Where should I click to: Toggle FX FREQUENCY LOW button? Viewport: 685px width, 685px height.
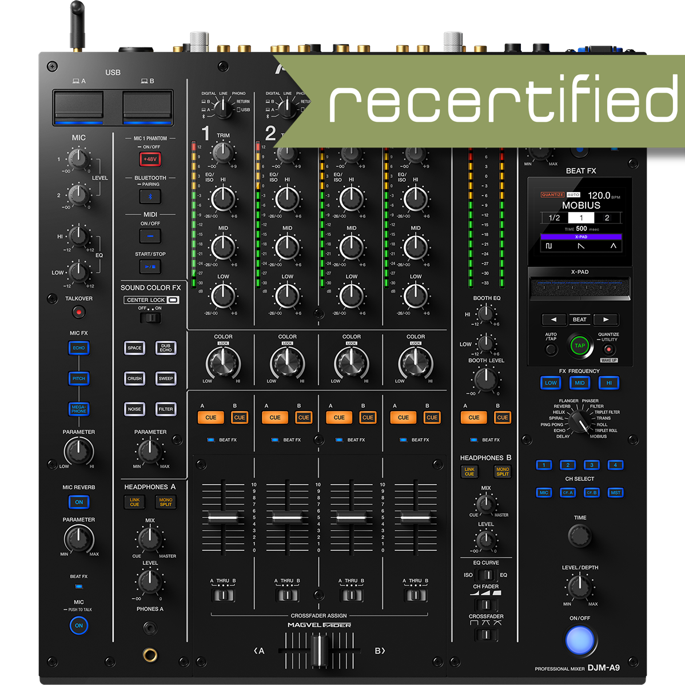[x=551, y=383]
